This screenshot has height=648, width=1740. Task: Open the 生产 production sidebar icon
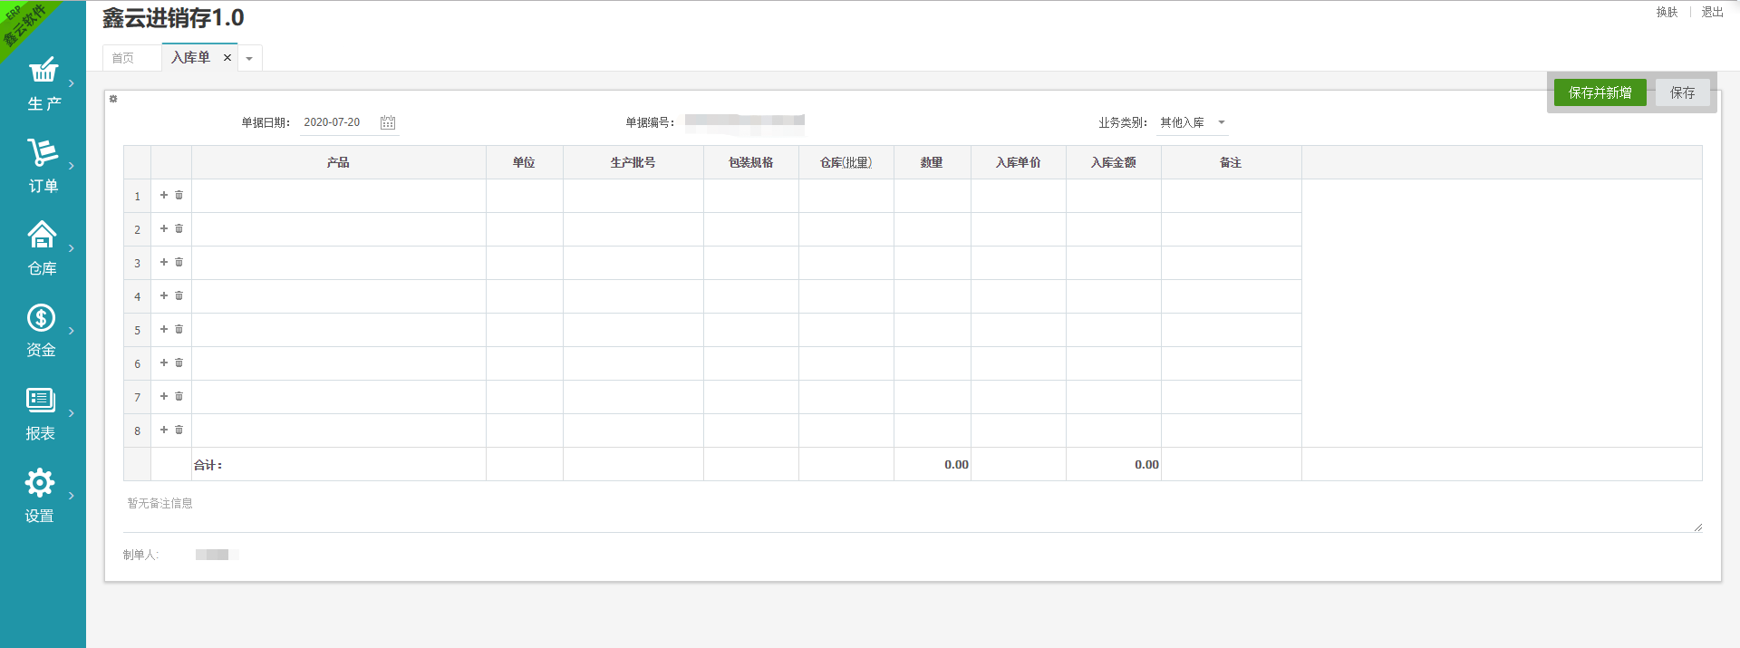click(43, 71)
